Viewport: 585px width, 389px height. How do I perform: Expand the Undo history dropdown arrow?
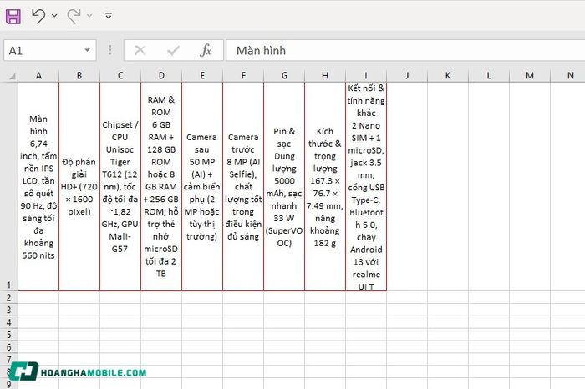54,16
